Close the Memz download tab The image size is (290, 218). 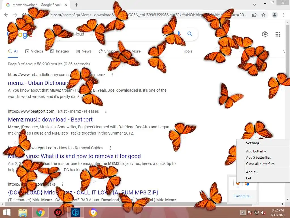click(66, 5)
